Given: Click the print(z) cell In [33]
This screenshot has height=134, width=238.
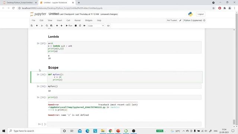Looking at the screenshot, I should tap(124, 98).
